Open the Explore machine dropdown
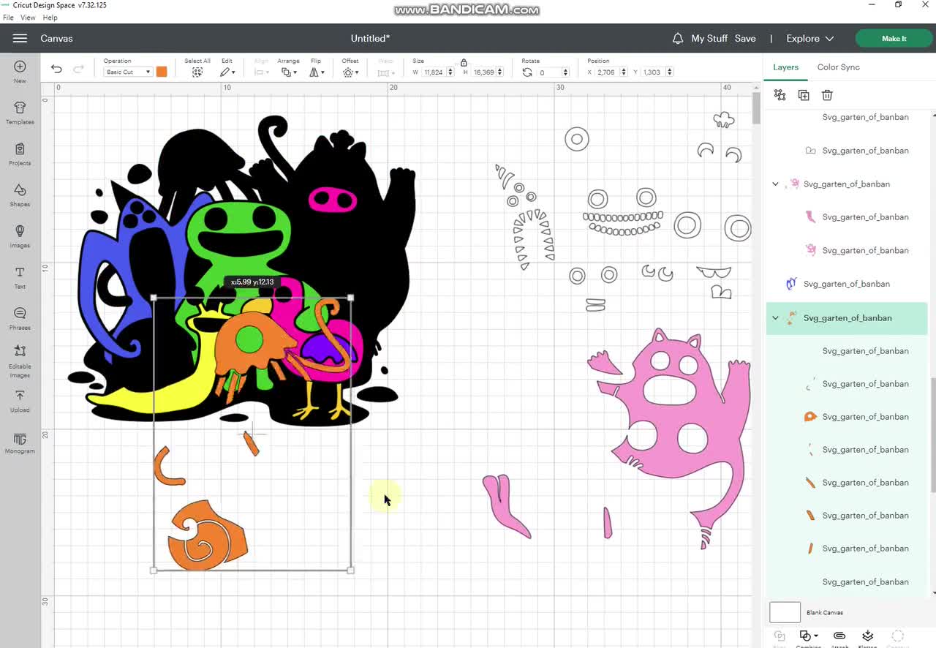The image size is (936, 648). (x=809, y=38)
